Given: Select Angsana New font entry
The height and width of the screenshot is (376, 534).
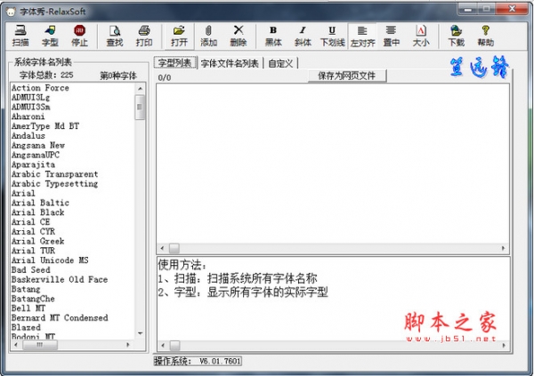Looking at the screenshot, I should point(38,145).
